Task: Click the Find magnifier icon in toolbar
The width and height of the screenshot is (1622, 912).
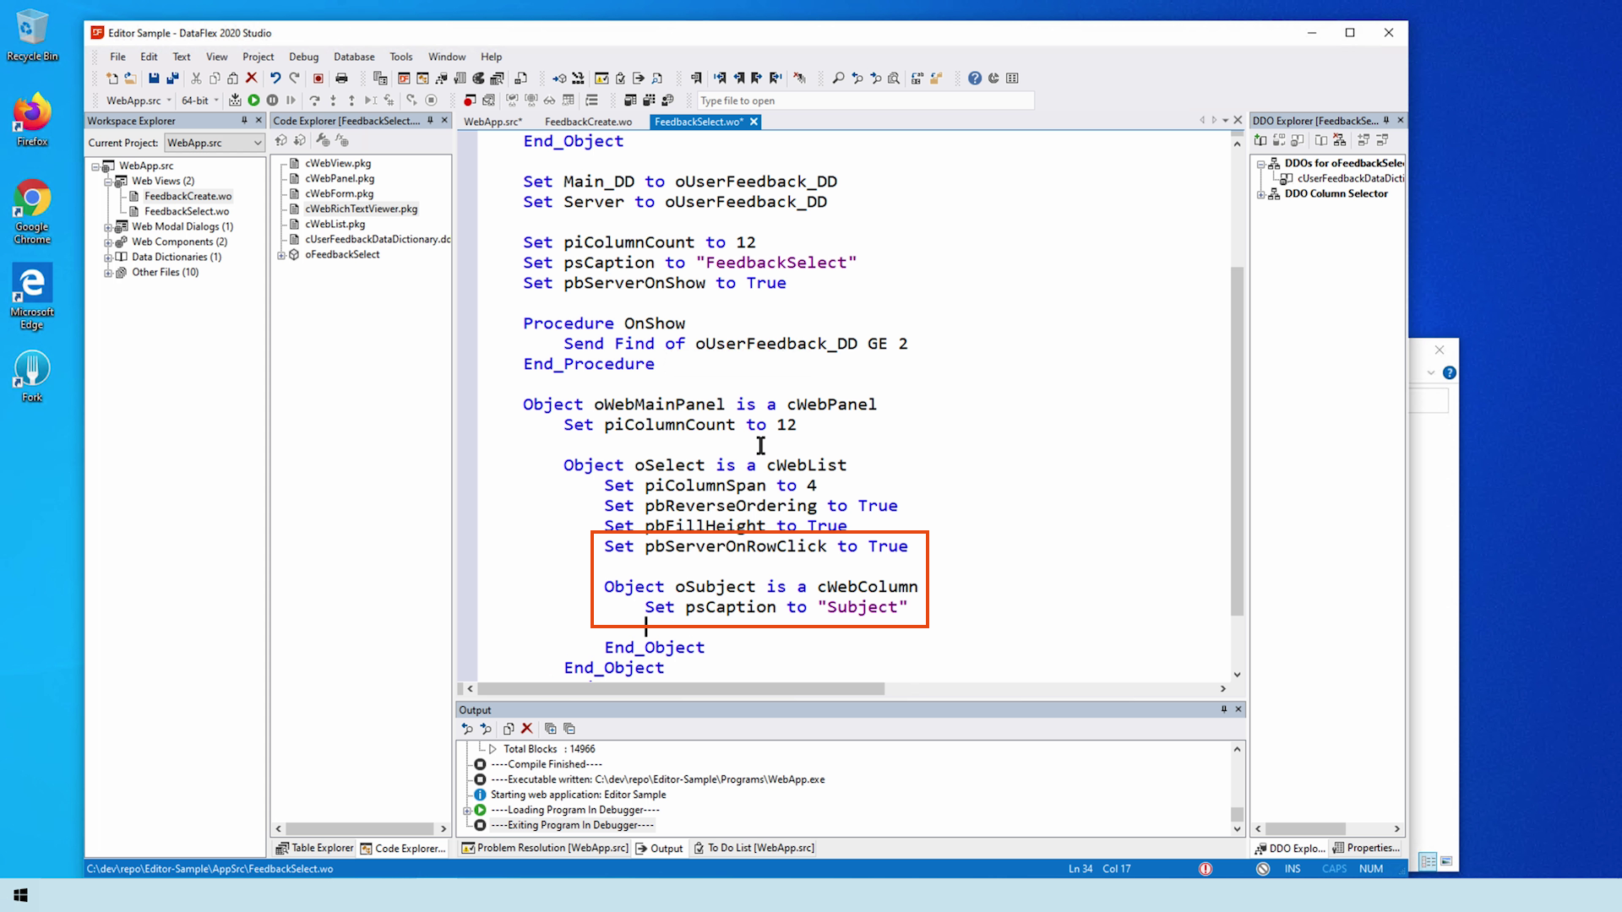Action: tap(838, 79)
